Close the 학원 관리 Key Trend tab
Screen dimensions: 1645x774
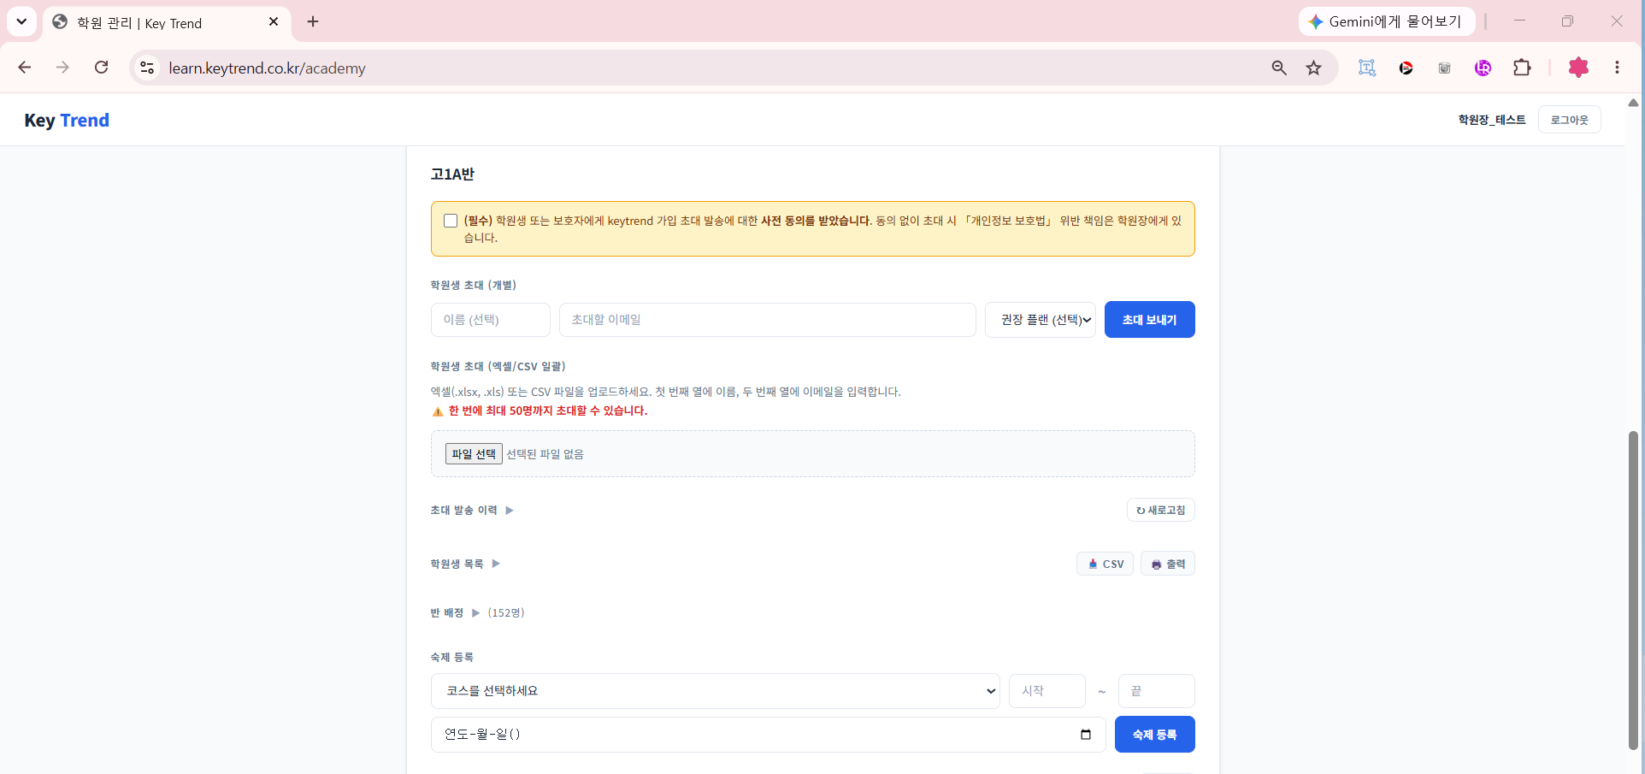274,22
